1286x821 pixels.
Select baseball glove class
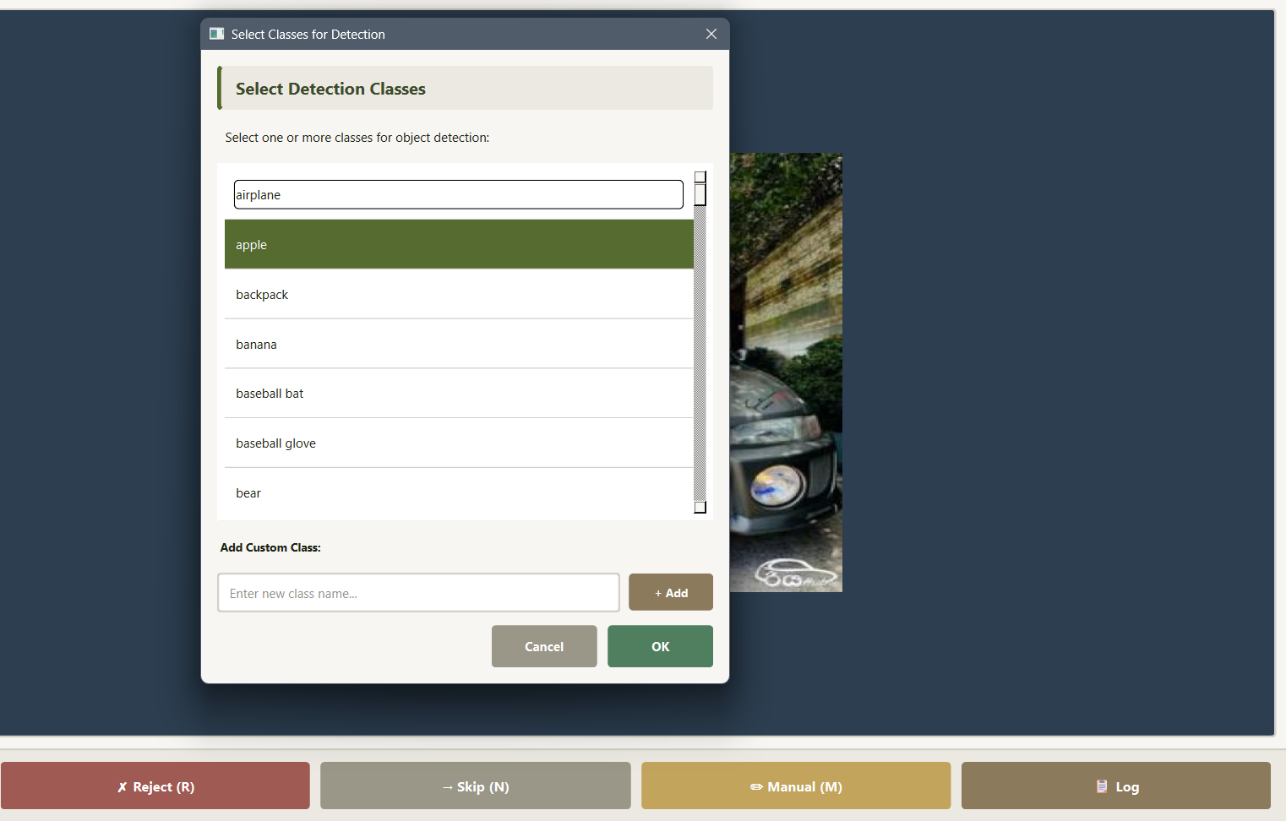point(459,443)
